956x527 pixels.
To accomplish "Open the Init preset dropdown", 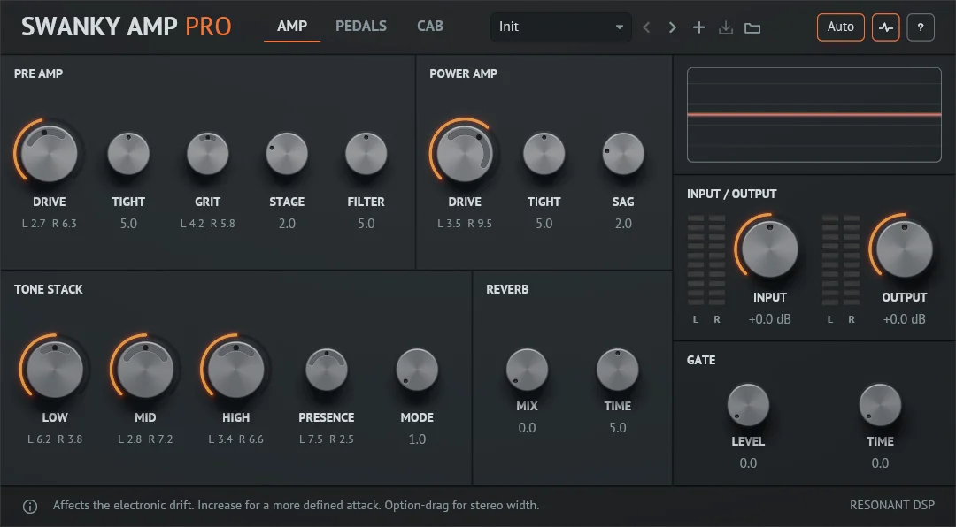I will tap(561, 27).
